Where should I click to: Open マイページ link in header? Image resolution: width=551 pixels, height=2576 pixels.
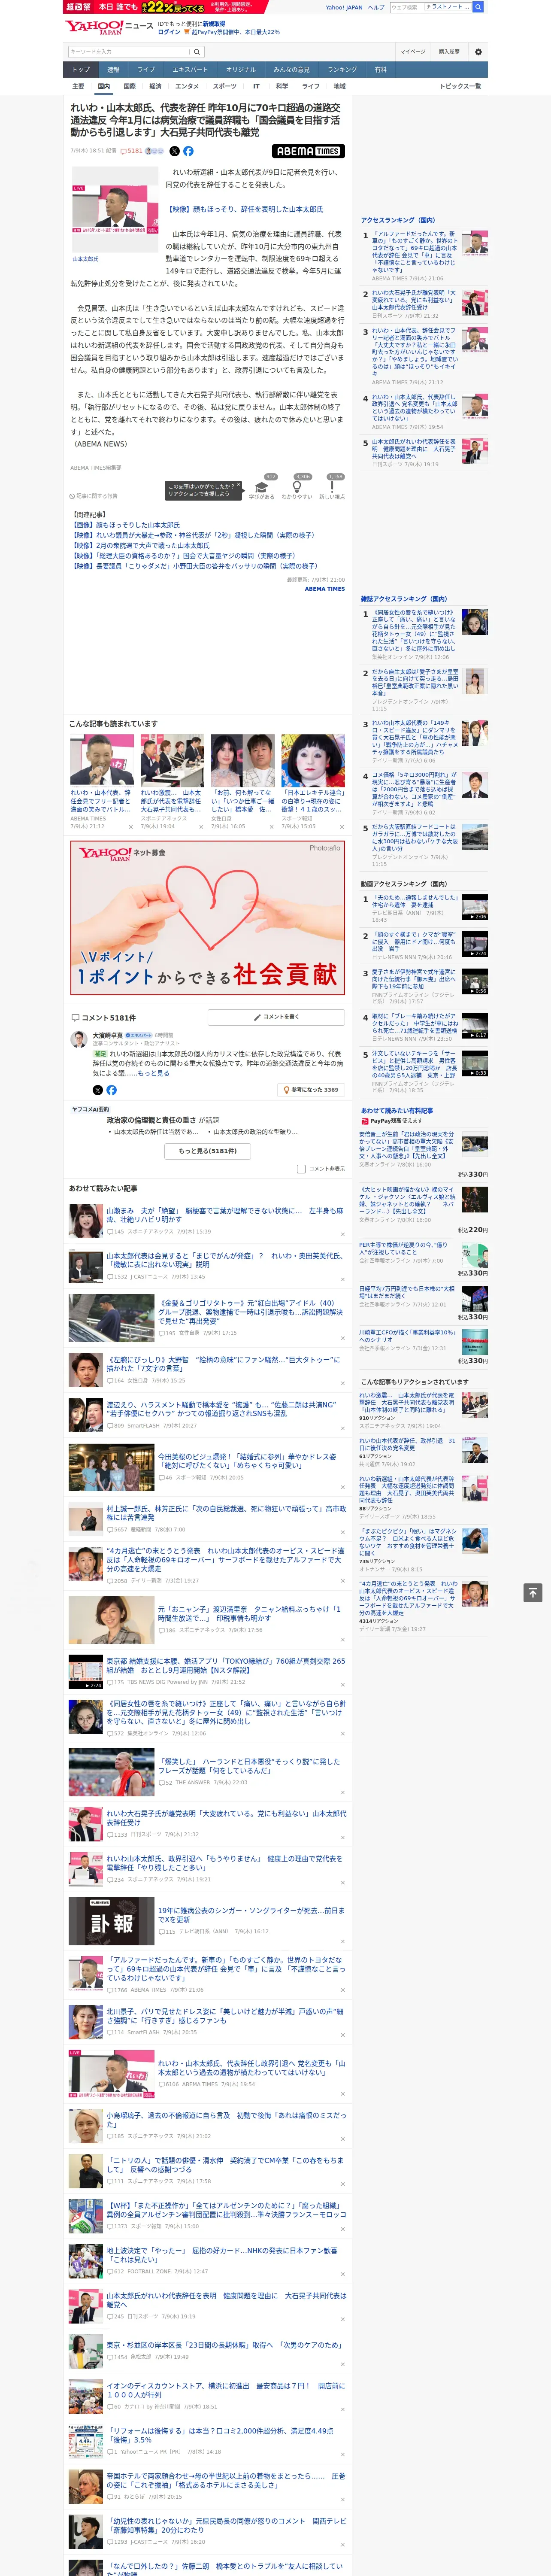(x=413, y=51)
